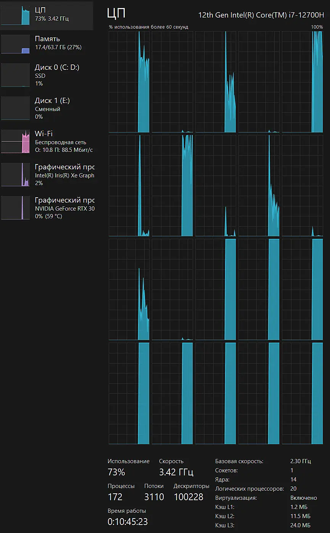Click the last logical processor graph in bottom row
Viewport: 330px width, 533px height.
pos(302,393)
